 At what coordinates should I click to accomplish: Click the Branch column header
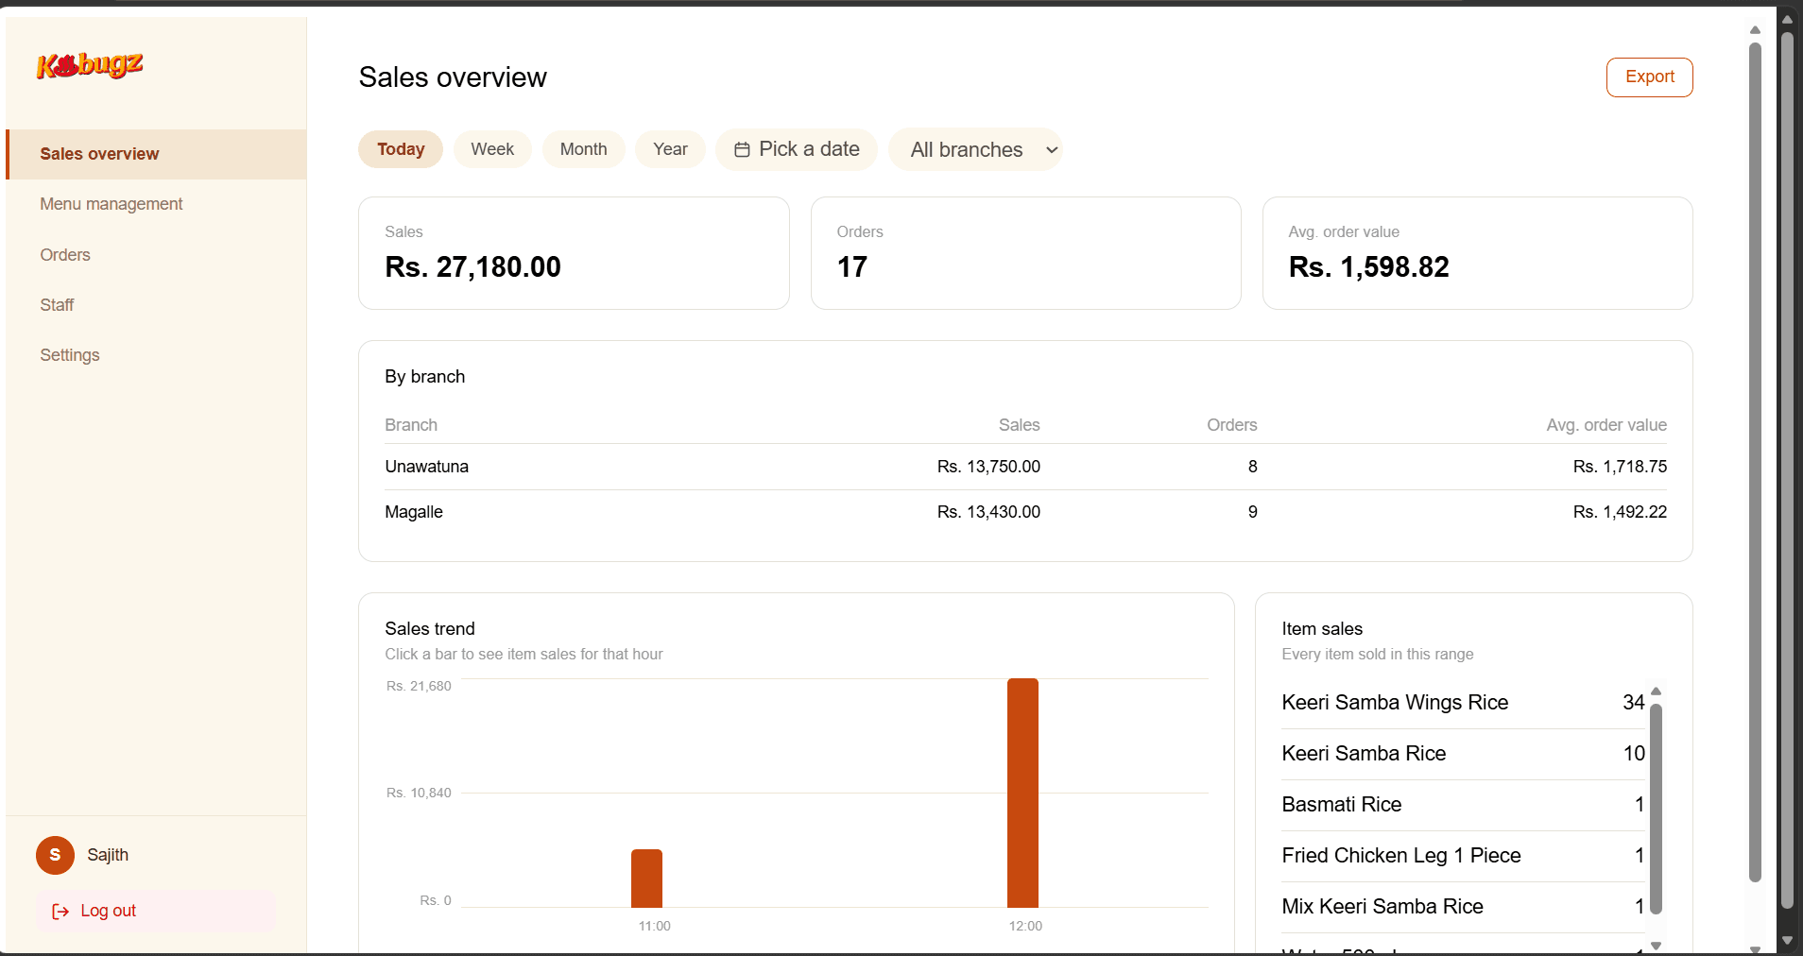(x=411, y=425)
